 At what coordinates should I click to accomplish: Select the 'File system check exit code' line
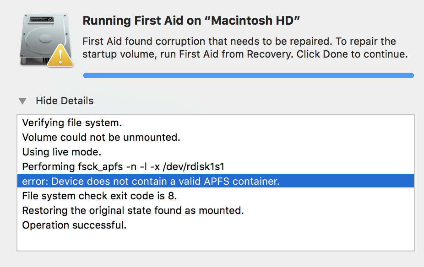point(216,196)
